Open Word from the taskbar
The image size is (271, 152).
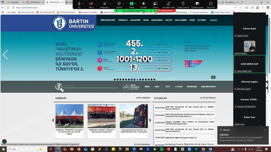pyautogui.click(x=210, y=149)
